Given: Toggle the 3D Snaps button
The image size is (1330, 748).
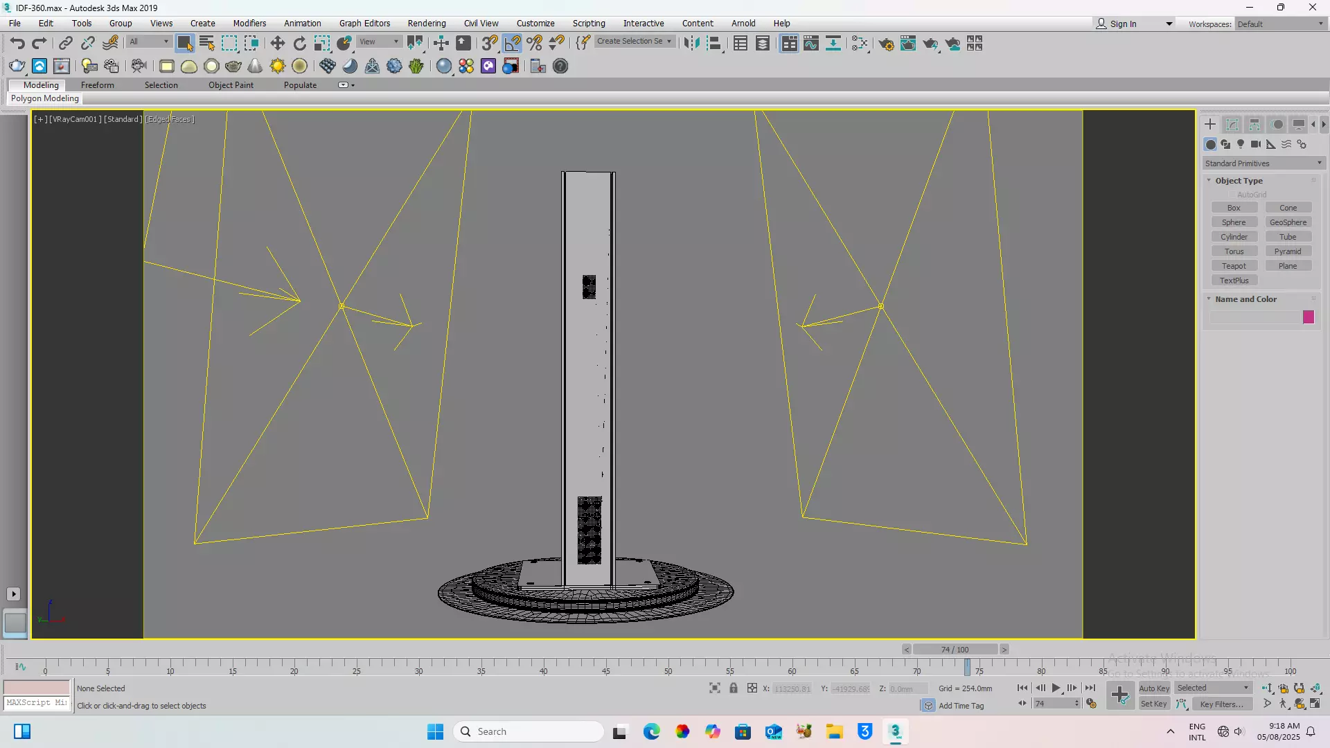Looking at the screenshot, I should click(490, 44).
